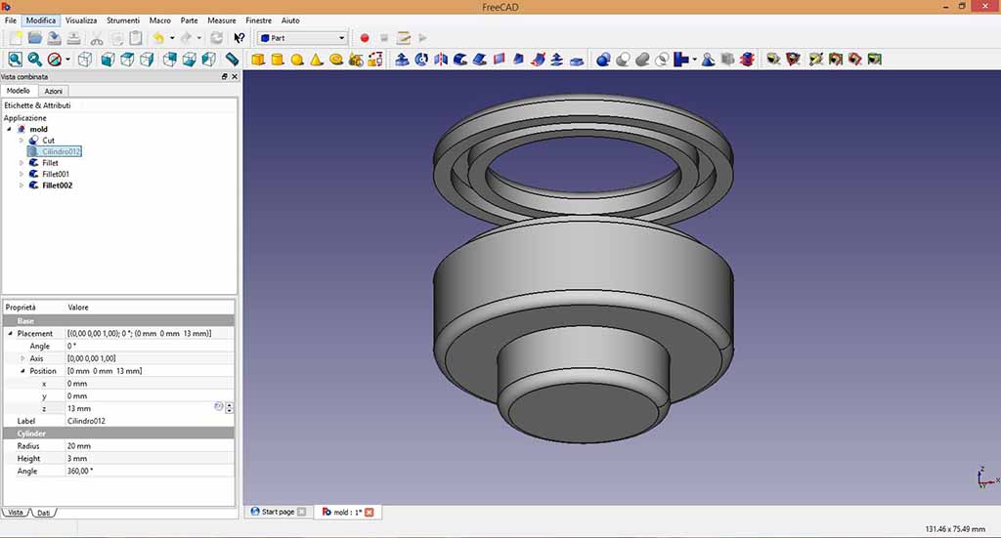Collapse the Placement property group

coord(10,333)
